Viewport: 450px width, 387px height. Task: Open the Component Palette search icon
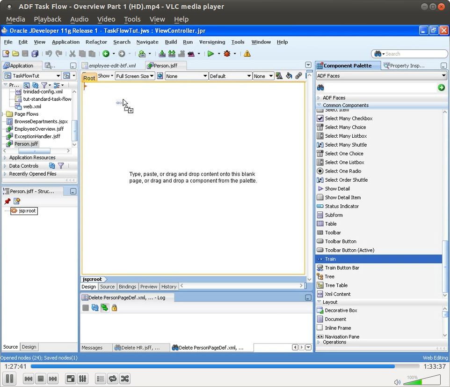pos(321,87)
